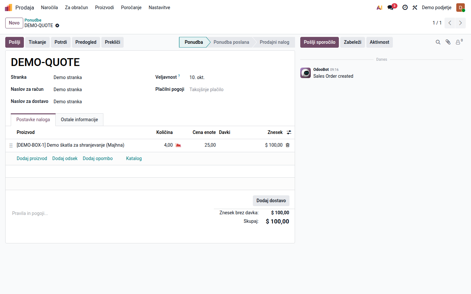Viewport: 471px width, 294px height.
Task: Open optional columns settings icon in table header
Action: click(289, 132)
